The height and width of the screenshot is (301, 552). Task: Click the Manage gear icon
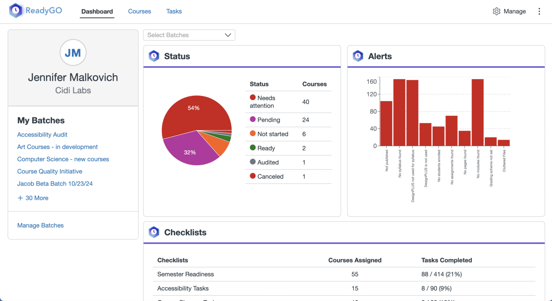[x=496, y=11]
